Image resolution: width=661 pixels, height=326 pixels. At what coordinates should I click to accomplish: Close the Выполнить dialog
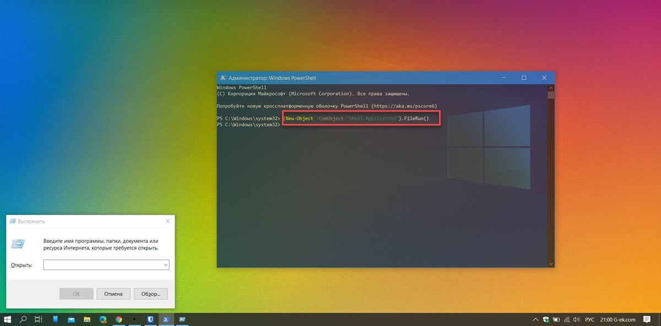[167, 221]
